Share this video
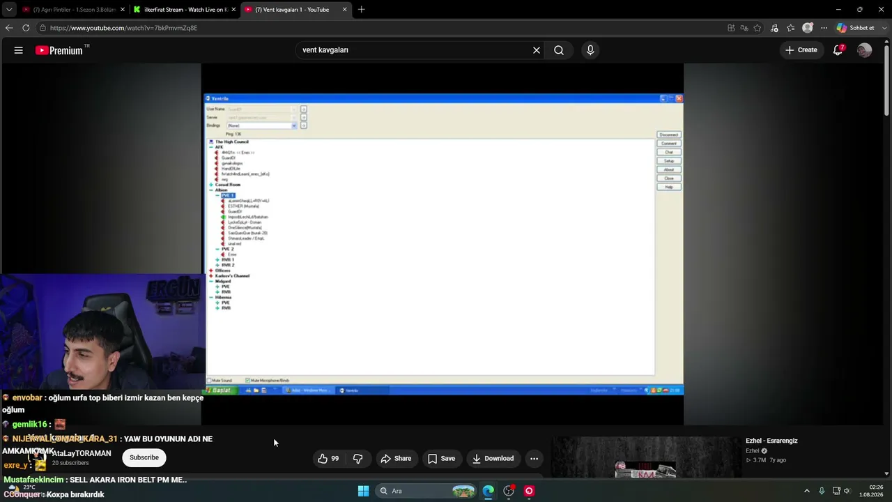 [x=396, y=458]
